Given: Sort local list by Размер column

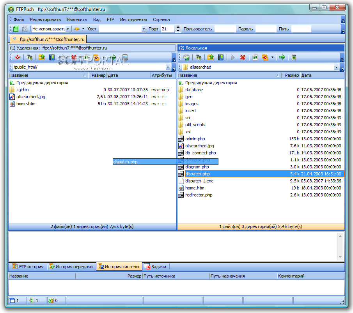Looking at the screenshot, I should 291,75.
